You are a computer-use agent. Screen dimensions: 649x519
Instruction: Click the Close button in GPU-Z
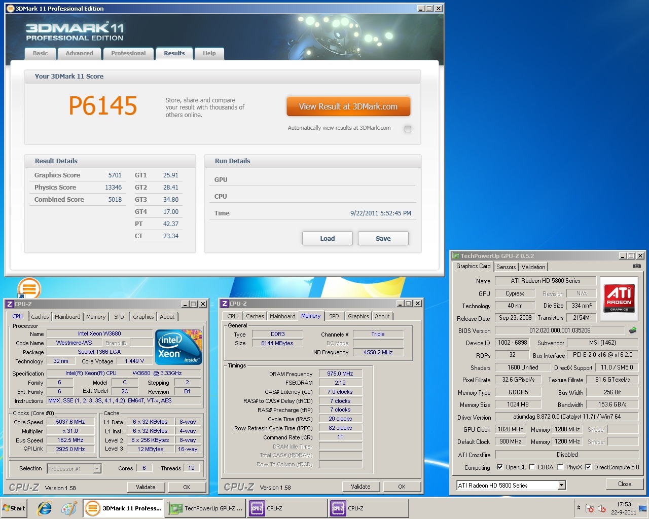coord(625,484)
